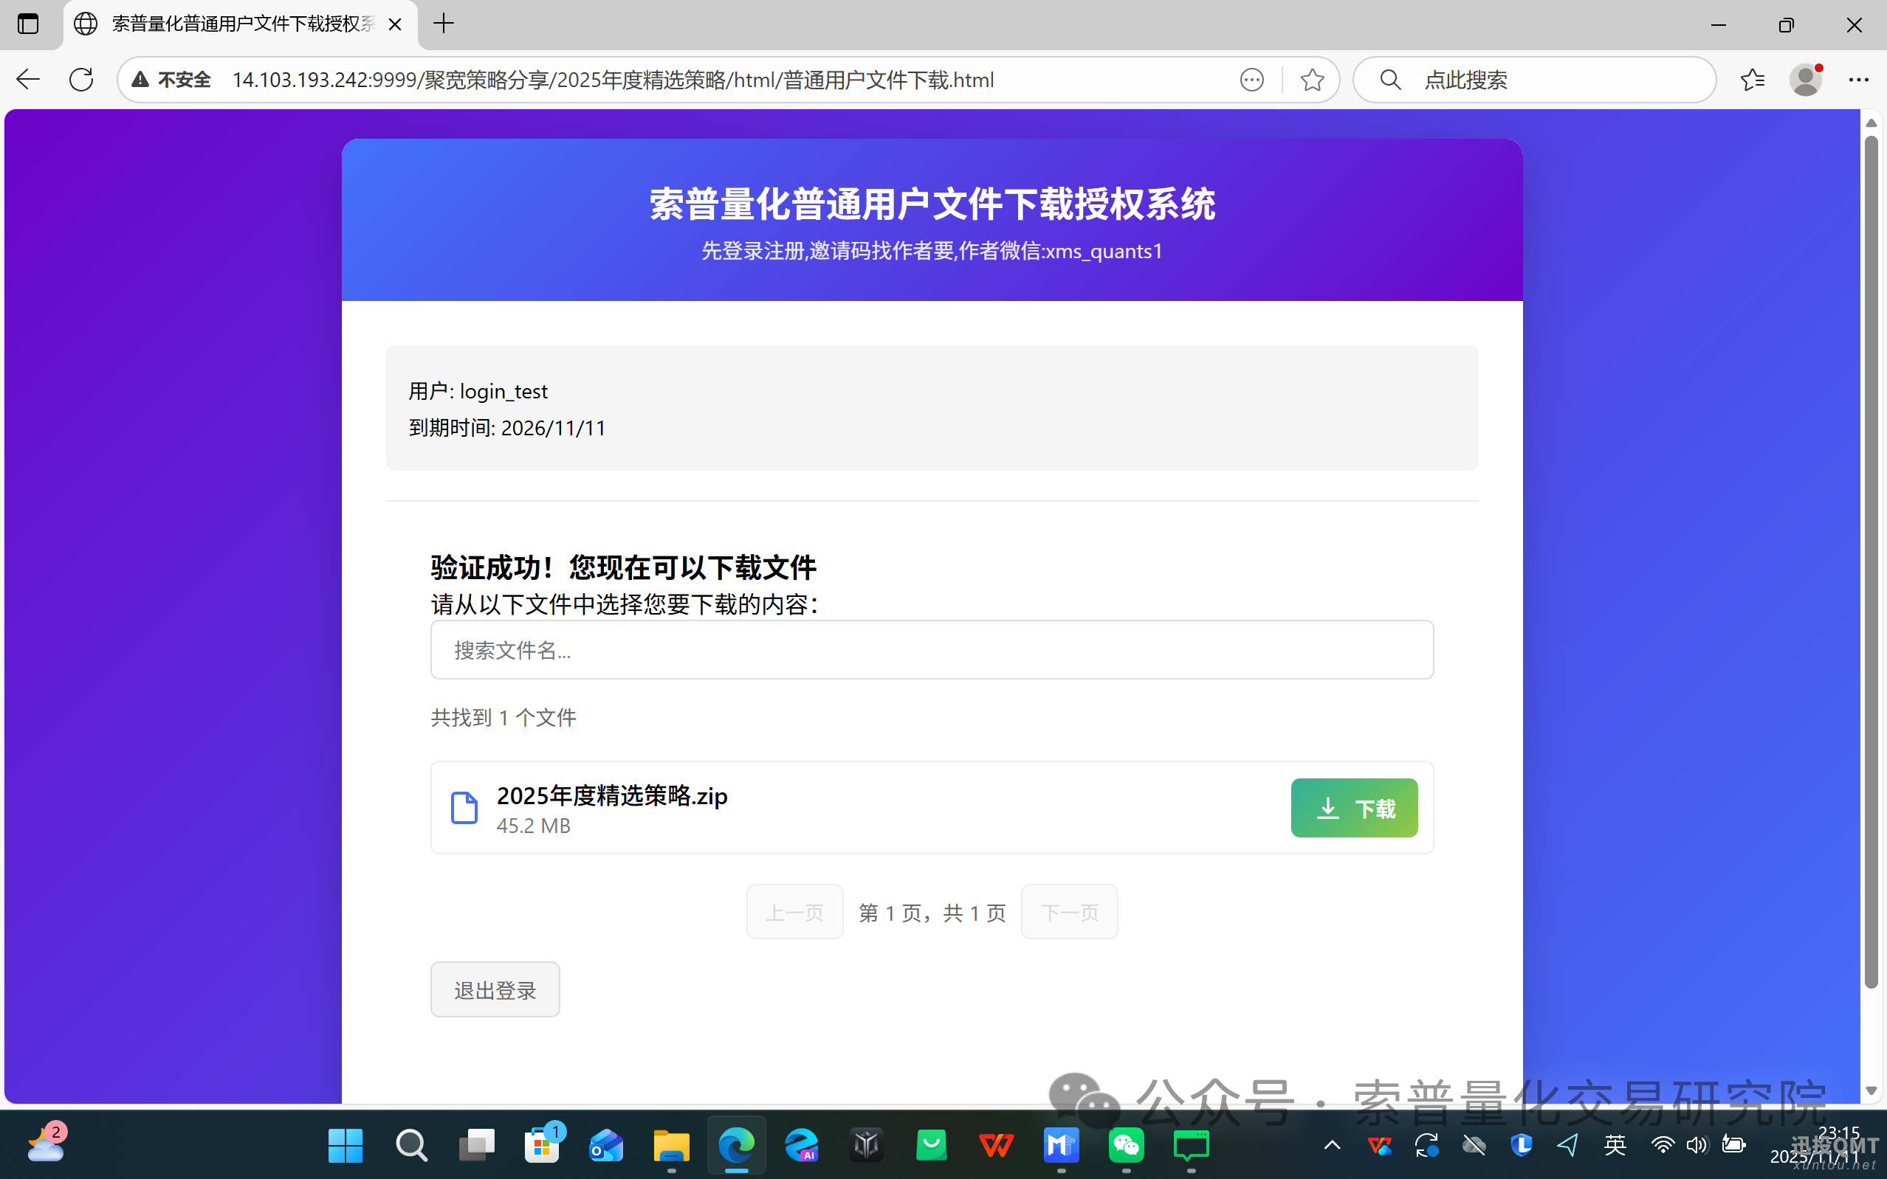Click the tab actions menu icon

click(x=28, y=24)
